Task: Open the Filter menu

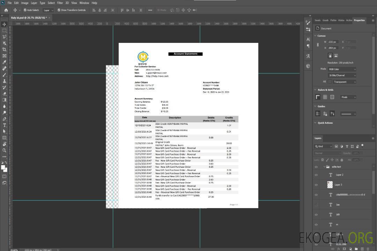Action: click(60, 3)
